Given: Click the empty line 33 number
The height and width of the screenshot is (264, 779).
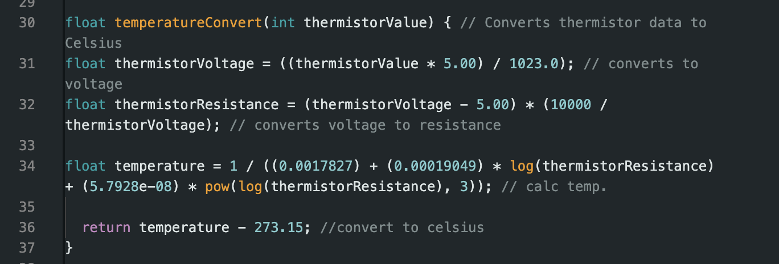Looking at the screenshot, I should pyautogui.click(x=27, y=146).
